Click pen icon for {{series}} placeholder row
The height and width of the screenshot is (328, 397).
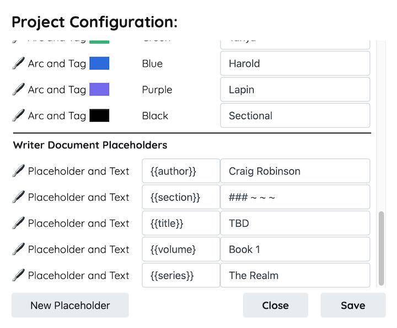pyautogui.click(x=19, y=275)
